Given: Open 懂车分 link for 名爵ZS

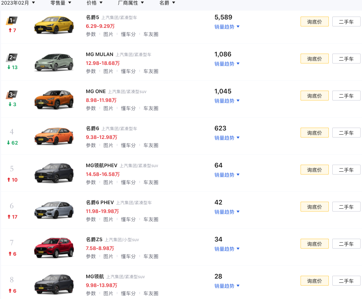Looking at the screenshot, I should coord(128,256).
